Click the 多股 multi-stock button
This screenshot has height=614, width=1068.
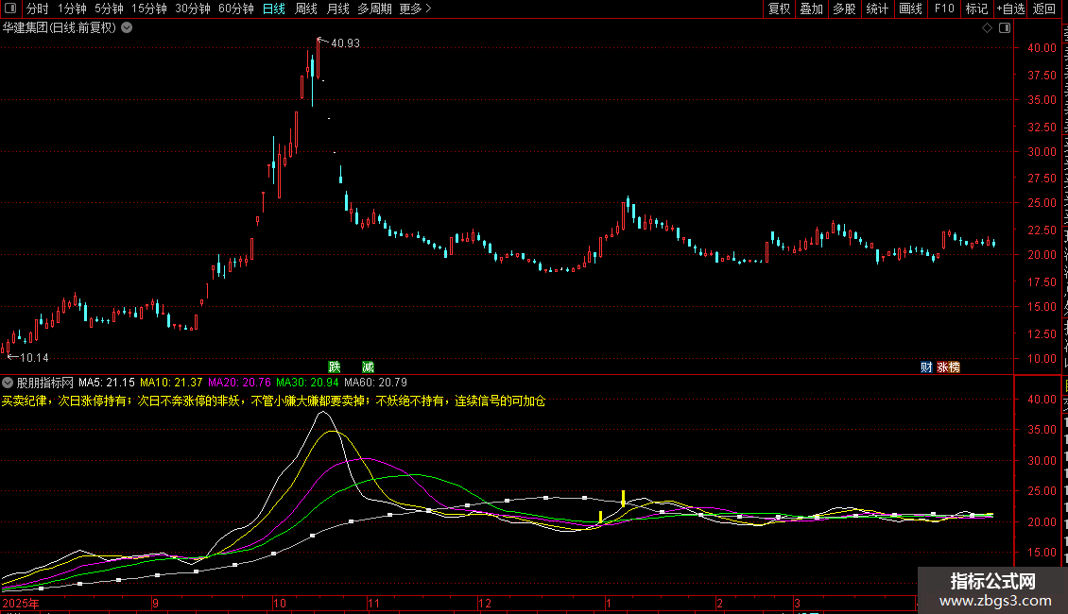pyautogui.click(x=845, y=9)
